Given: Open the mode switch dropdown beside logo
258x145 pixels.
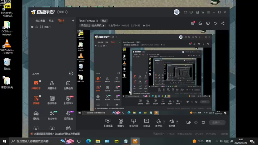Looking at the screenshot, I should (x=62, y=12).
